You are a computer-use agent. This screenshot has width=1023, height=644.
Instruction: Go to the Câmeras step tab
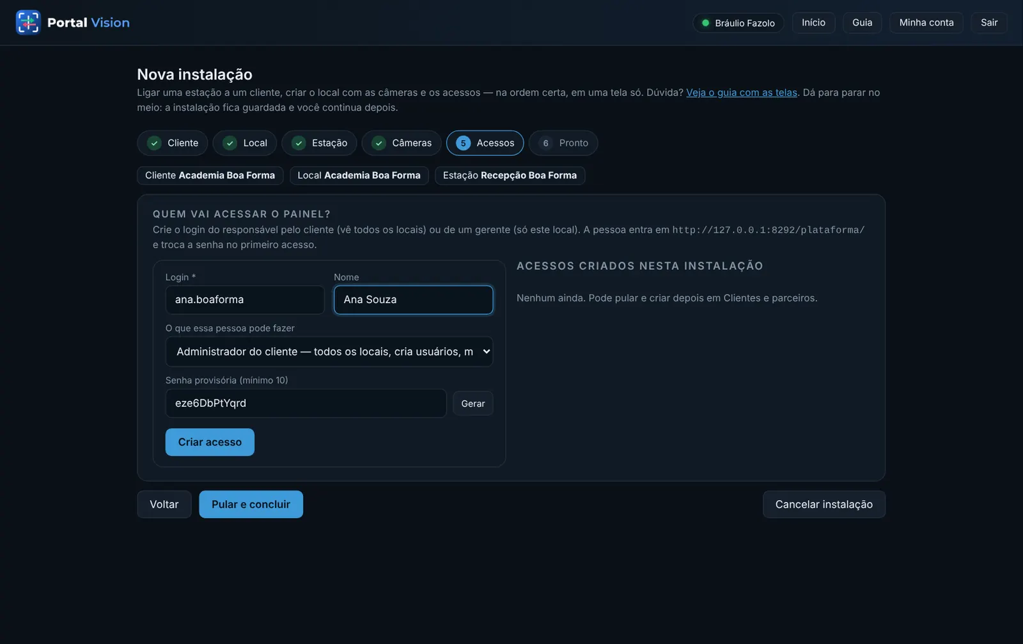point(402,143)
